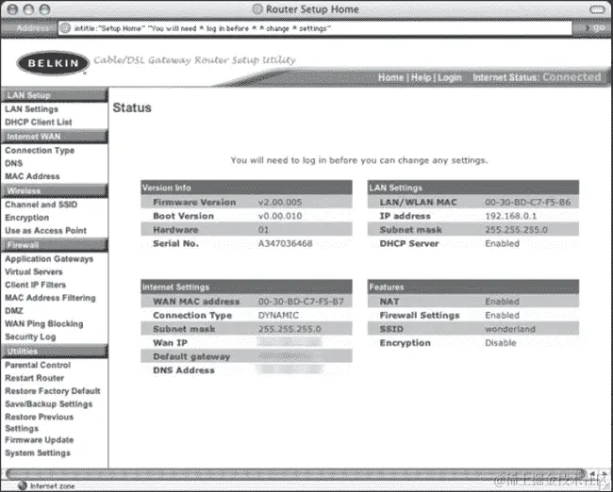The height and width of the screenshot is (492, 613).
Task: Open Save/Backup Settings
Action: 49,404
